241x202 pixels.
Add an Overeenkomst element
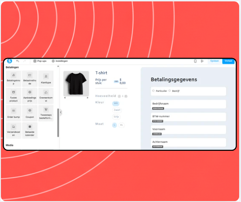tap(46, 96)
